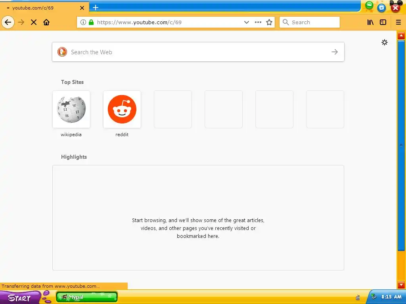Open the reddit top site tile

(x=122, y=109)
